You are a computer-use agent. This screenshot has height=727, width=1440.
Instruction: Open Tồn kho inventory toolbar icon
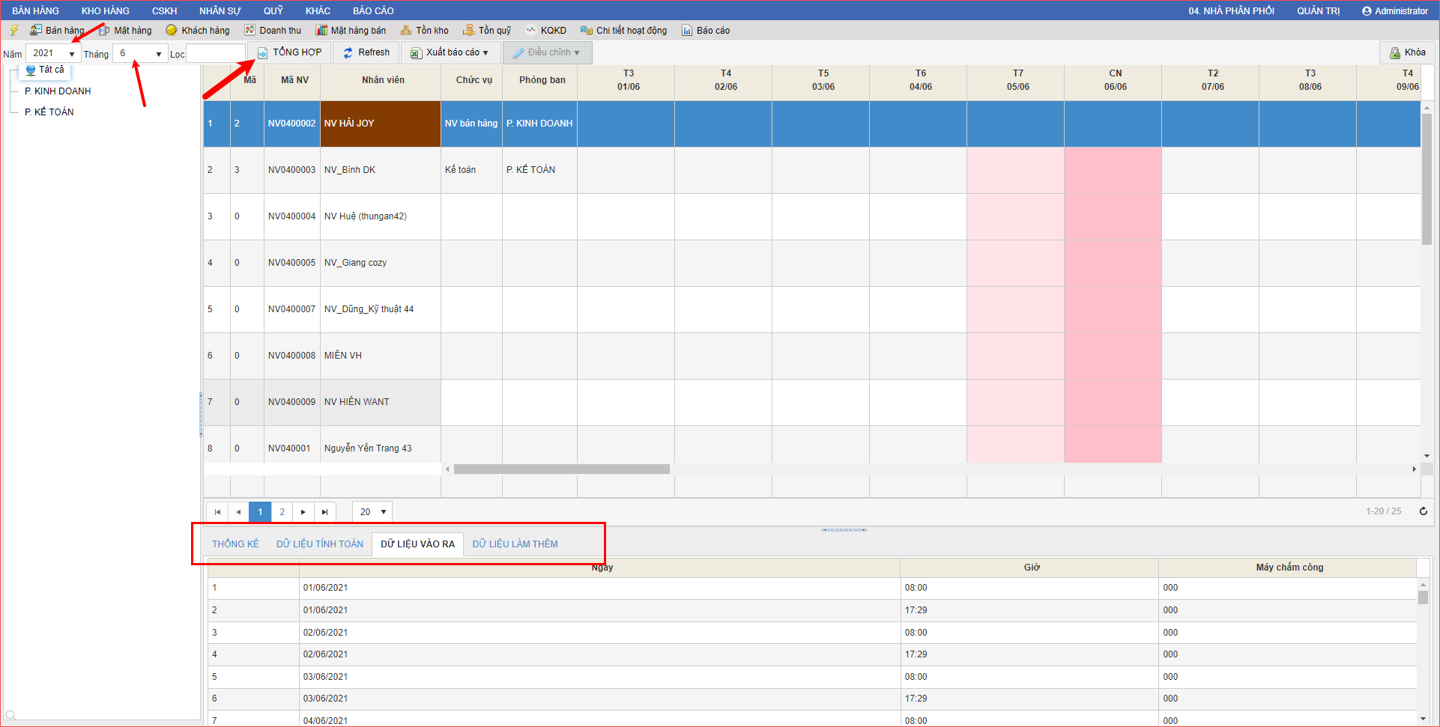click(x=425, y=31)
